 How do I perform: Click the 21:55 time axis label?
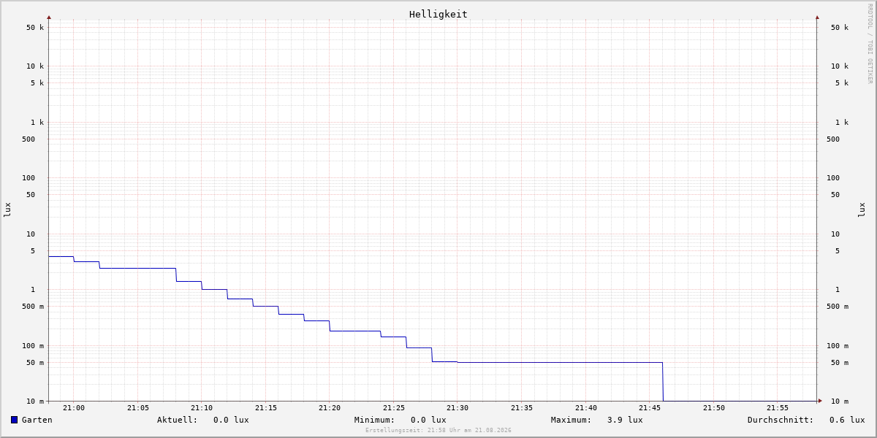tap(778, 408)
